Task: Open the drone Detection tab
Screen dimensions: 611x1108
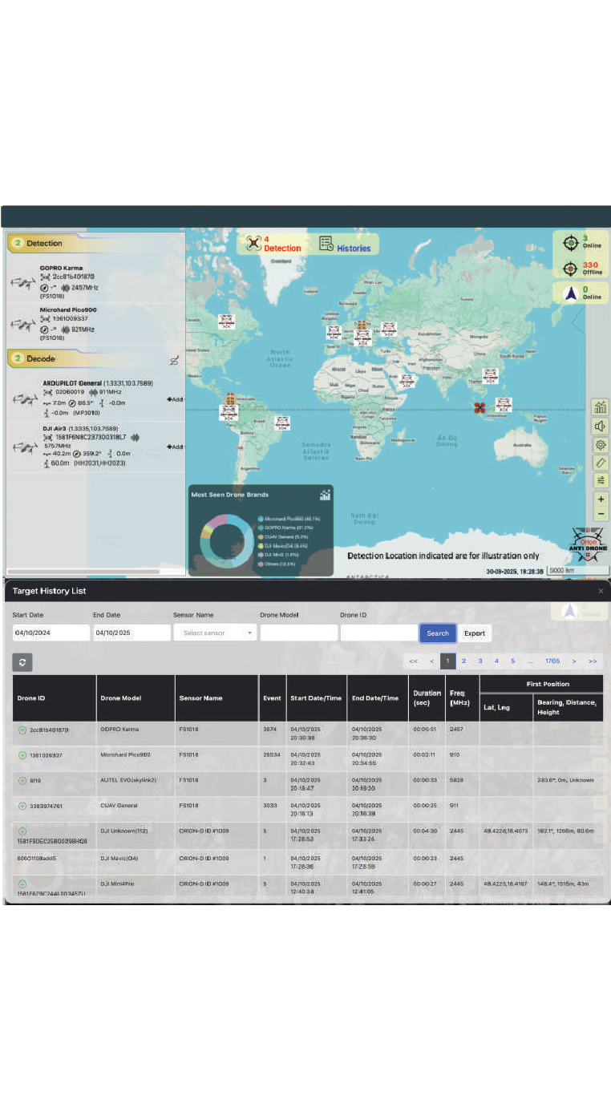Action: (274, 244)
